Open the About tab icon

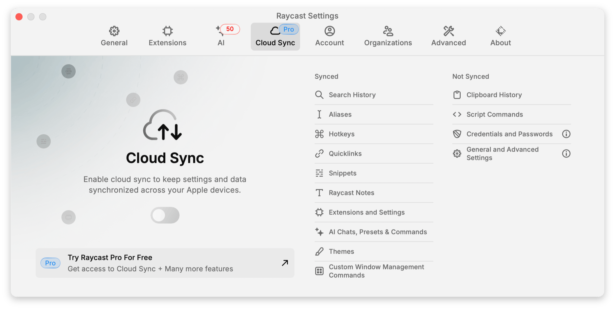pyautogui.click(x=500, y=31)
